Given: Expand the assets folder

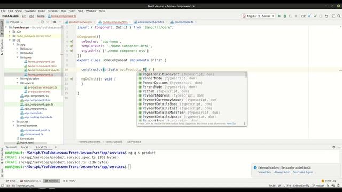Looking at the screenshot, I should (13, 122).
